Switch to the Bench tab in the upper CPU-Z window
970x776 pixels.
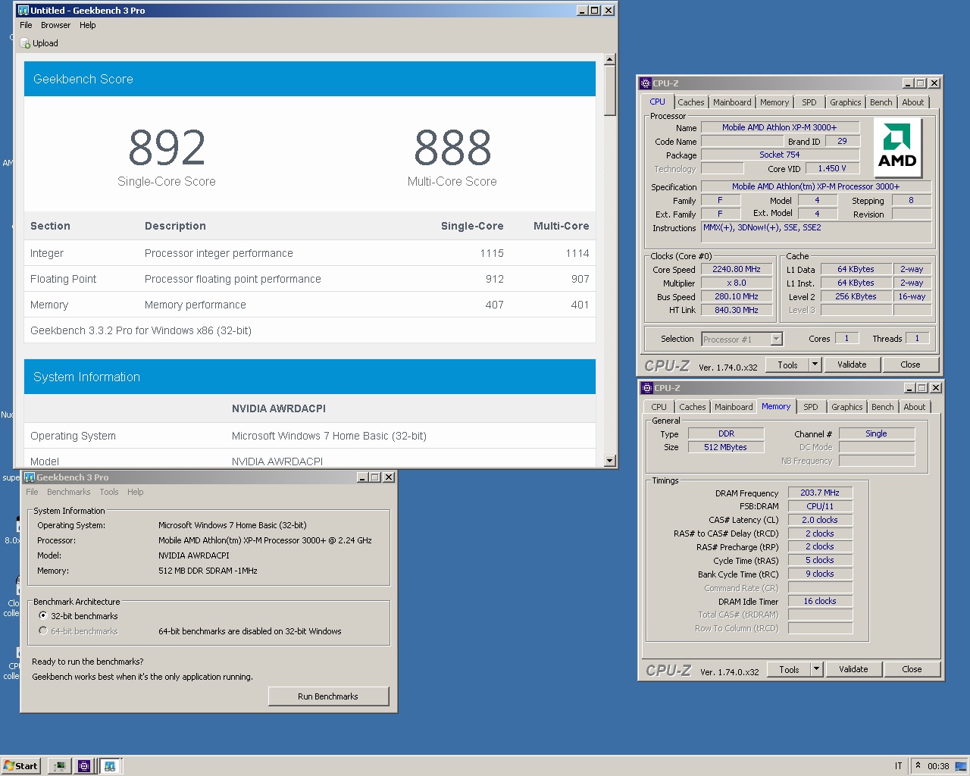point(881,102)
